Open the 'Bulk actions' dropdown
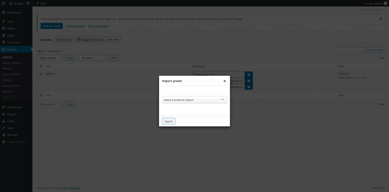The image size is (389, 192). 50,104
